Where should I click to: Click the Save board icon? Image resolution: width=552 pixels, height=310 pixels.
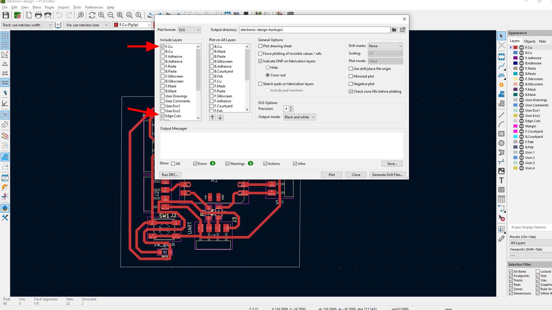click(x=6, y=15)
